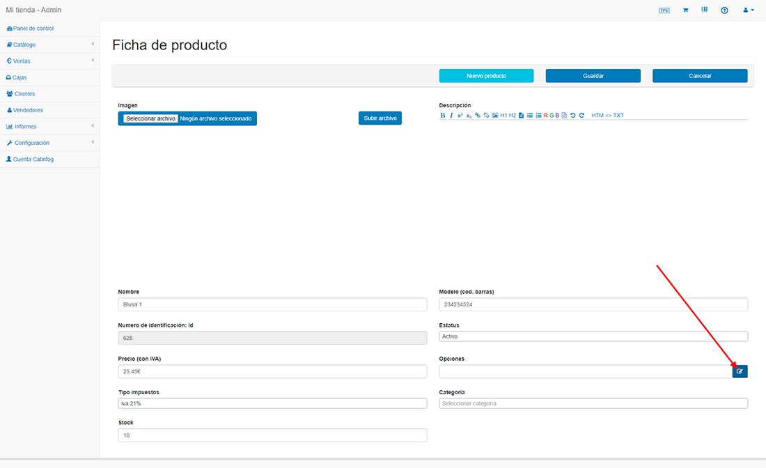Image resolution: width=766 pixels, height=468 pixels.
Task: Click the paragraph document icon after H2
Action: tap(522, 116)
